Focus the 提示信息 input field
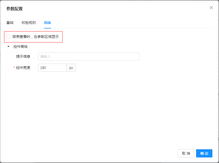This screenshot has width=219, height=163. [x=89, y=56]
